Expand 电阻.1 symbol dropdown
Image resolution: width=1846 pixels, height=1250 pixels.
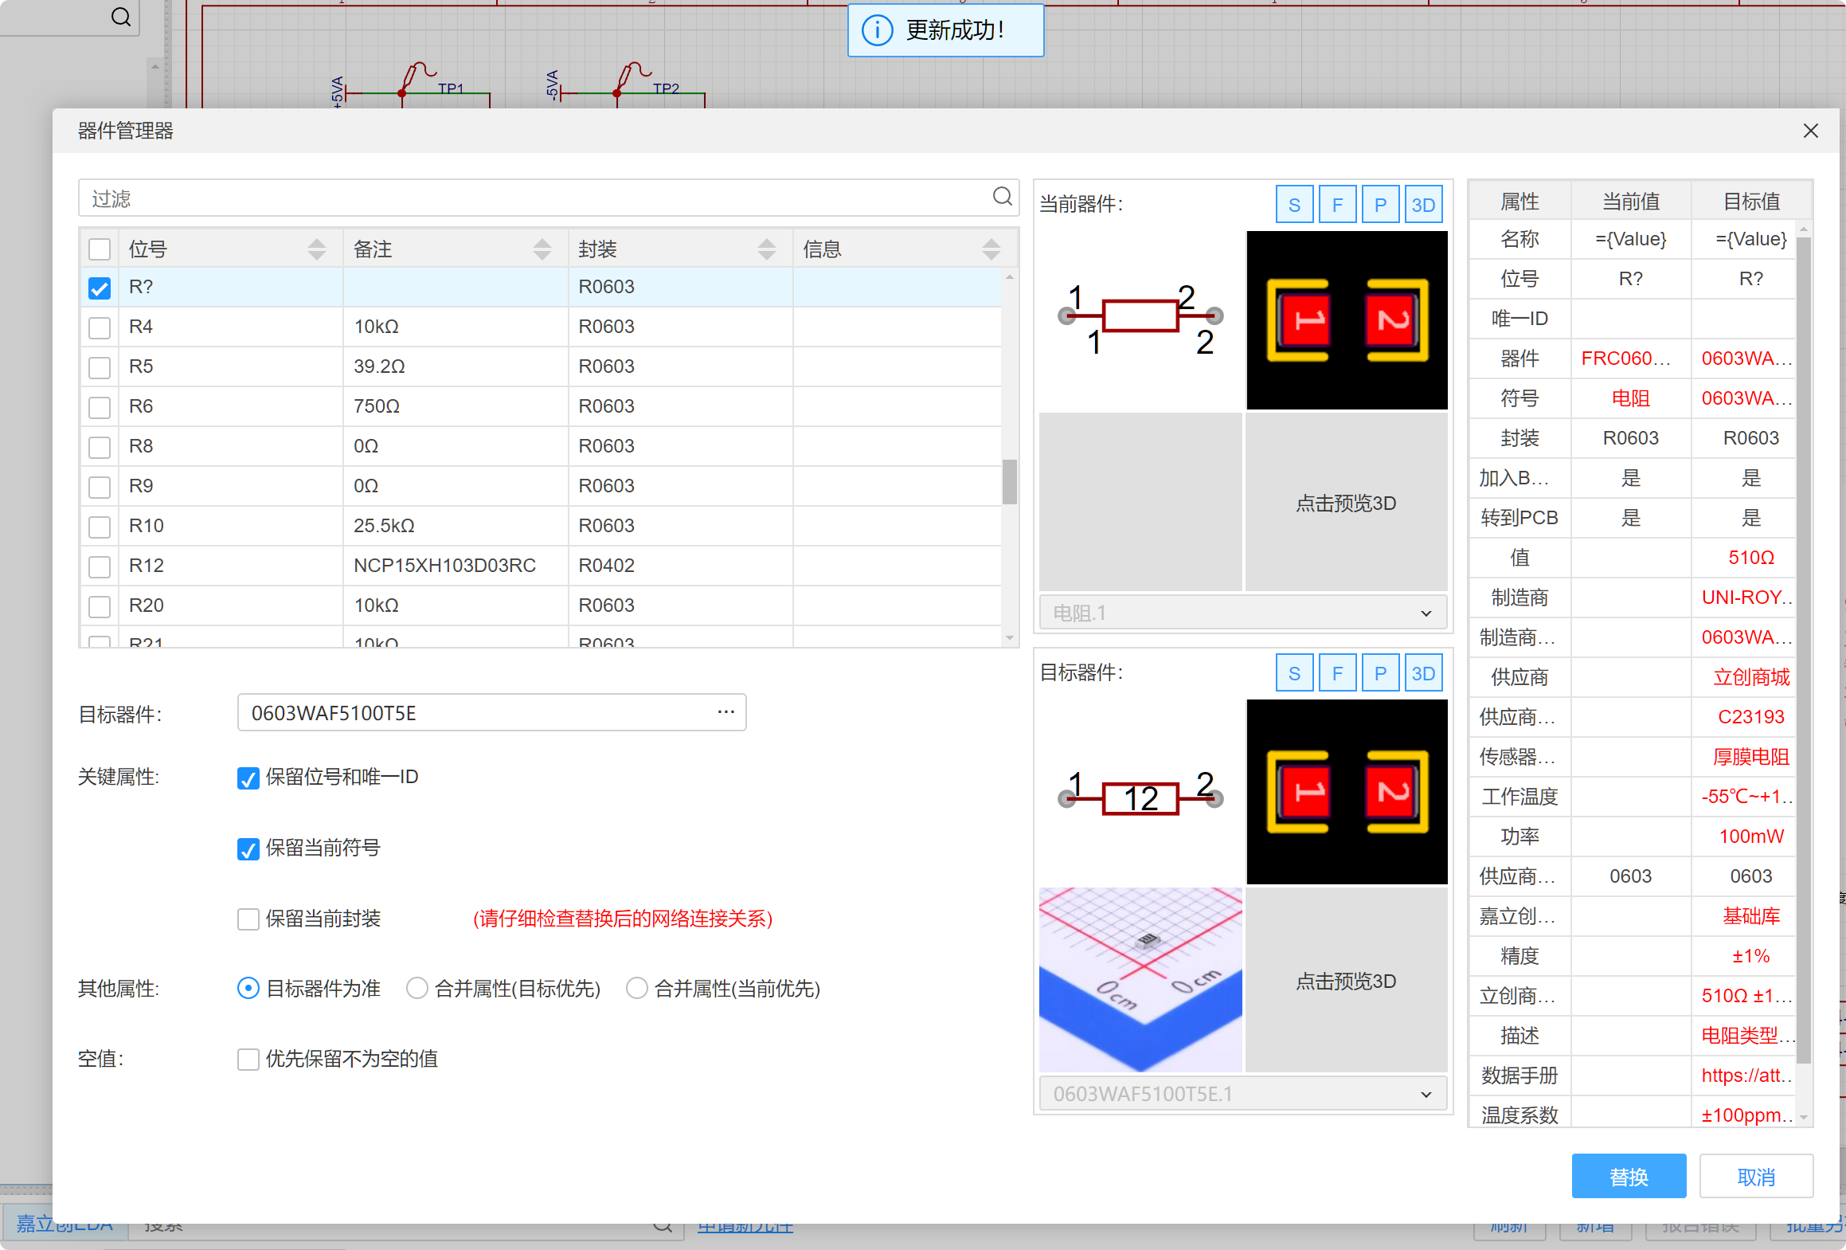pyautogui.click(x=1426, y=613)
